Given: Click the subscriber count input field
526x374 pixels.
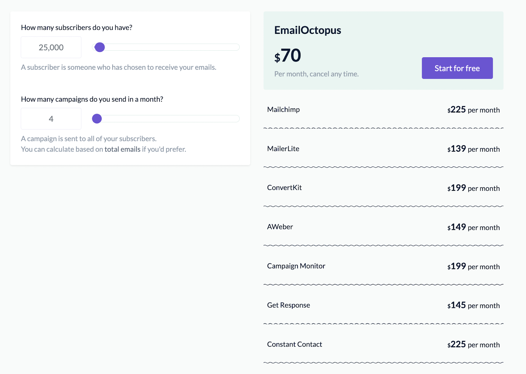Looking at the screenshot, I should (x=51, y=47).
